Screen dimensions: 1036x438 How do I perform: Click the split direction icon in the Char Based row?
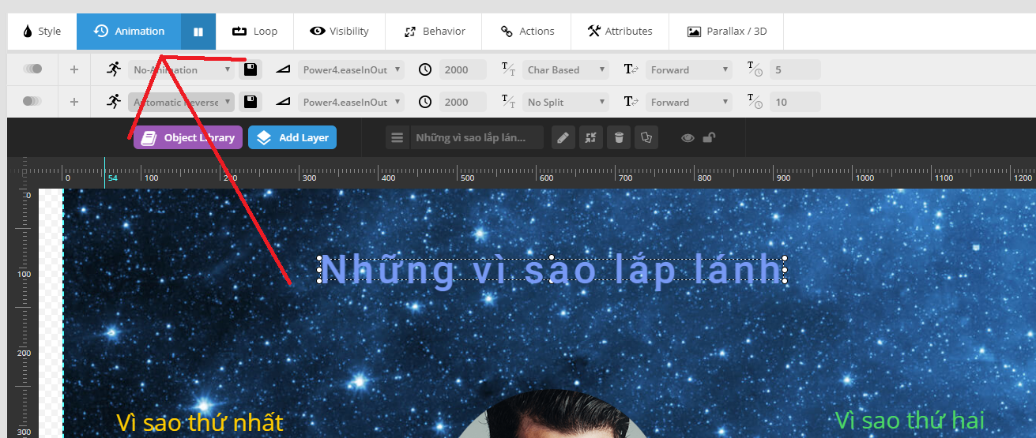(631, 69)
